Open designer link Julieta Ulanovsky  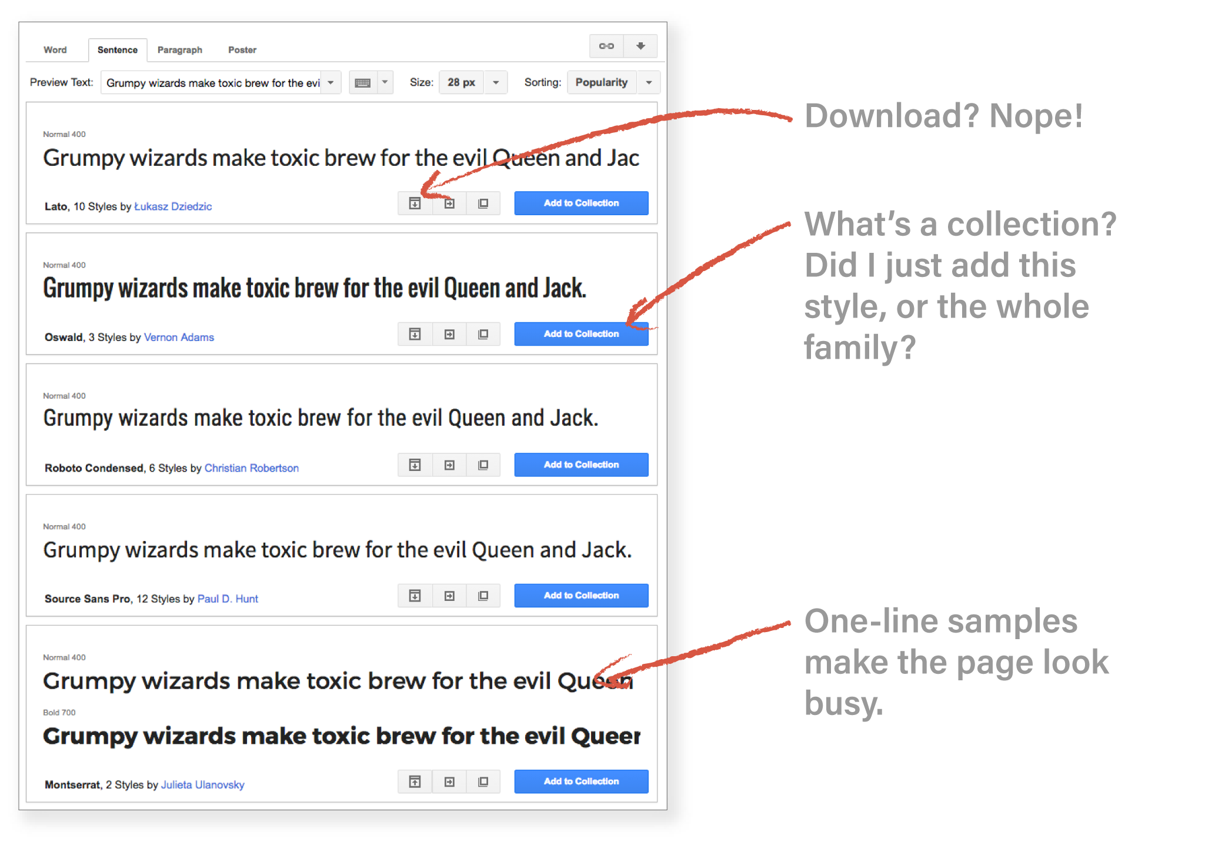pyautogui.click(x=203, y=785)
